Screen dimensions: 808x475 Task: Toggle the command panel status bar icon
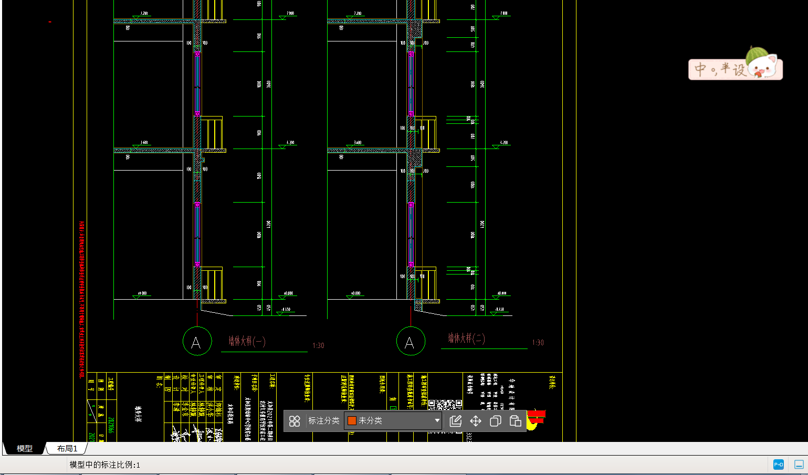(799, 465)
